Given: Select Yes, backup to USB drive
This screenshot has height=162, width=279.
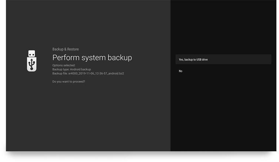Looking at the screenshot, I should 223,59.
